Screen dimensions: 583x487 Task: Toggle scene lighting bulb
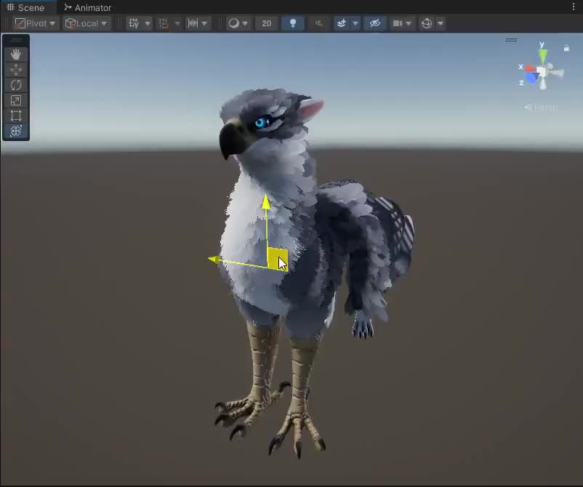click(293, 23)
